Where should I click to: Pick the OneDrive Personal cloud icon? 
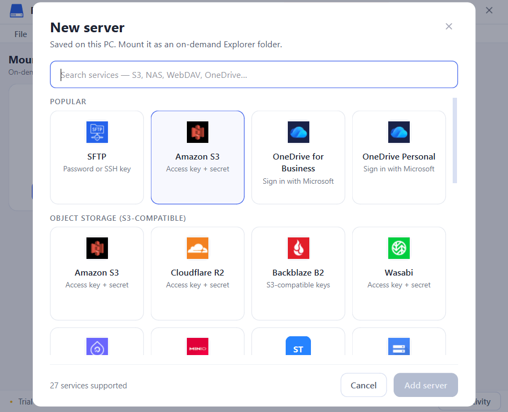[x=399, y=132]
